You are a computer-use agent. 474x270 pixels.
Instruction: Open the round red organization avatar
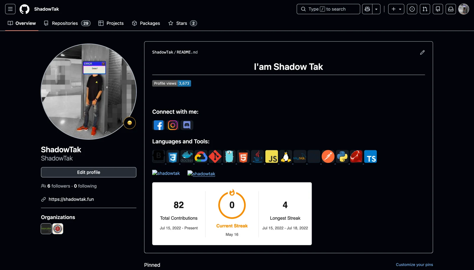pyautogui.click(x=58, y=229)
